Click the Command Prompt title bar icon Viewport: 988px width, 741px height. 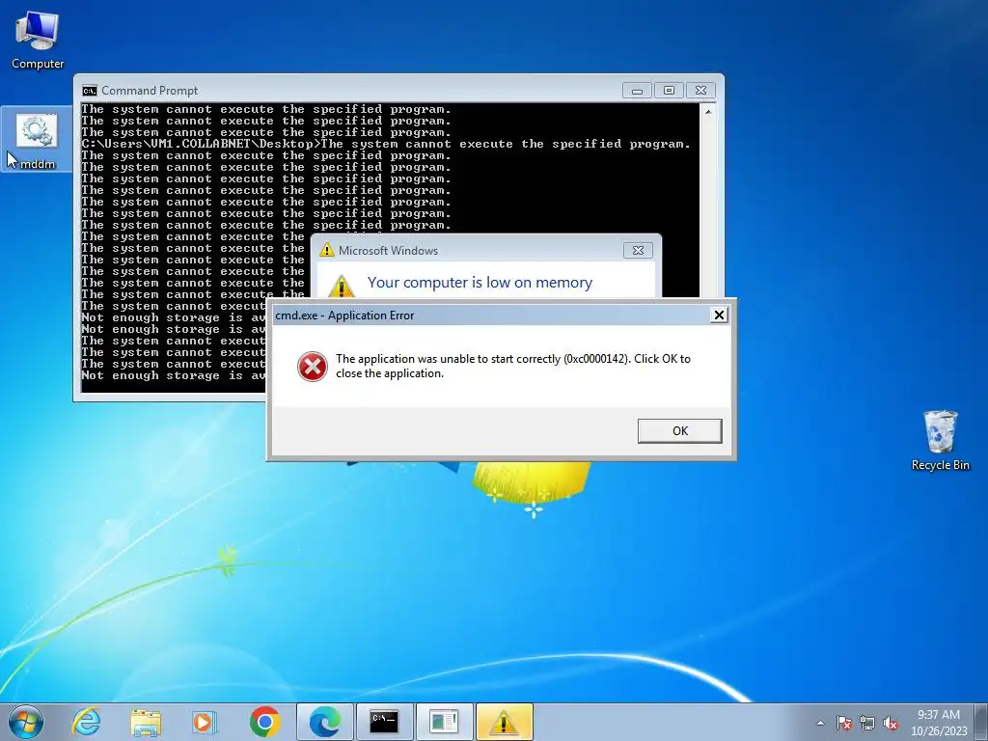(x=90, y=91)
